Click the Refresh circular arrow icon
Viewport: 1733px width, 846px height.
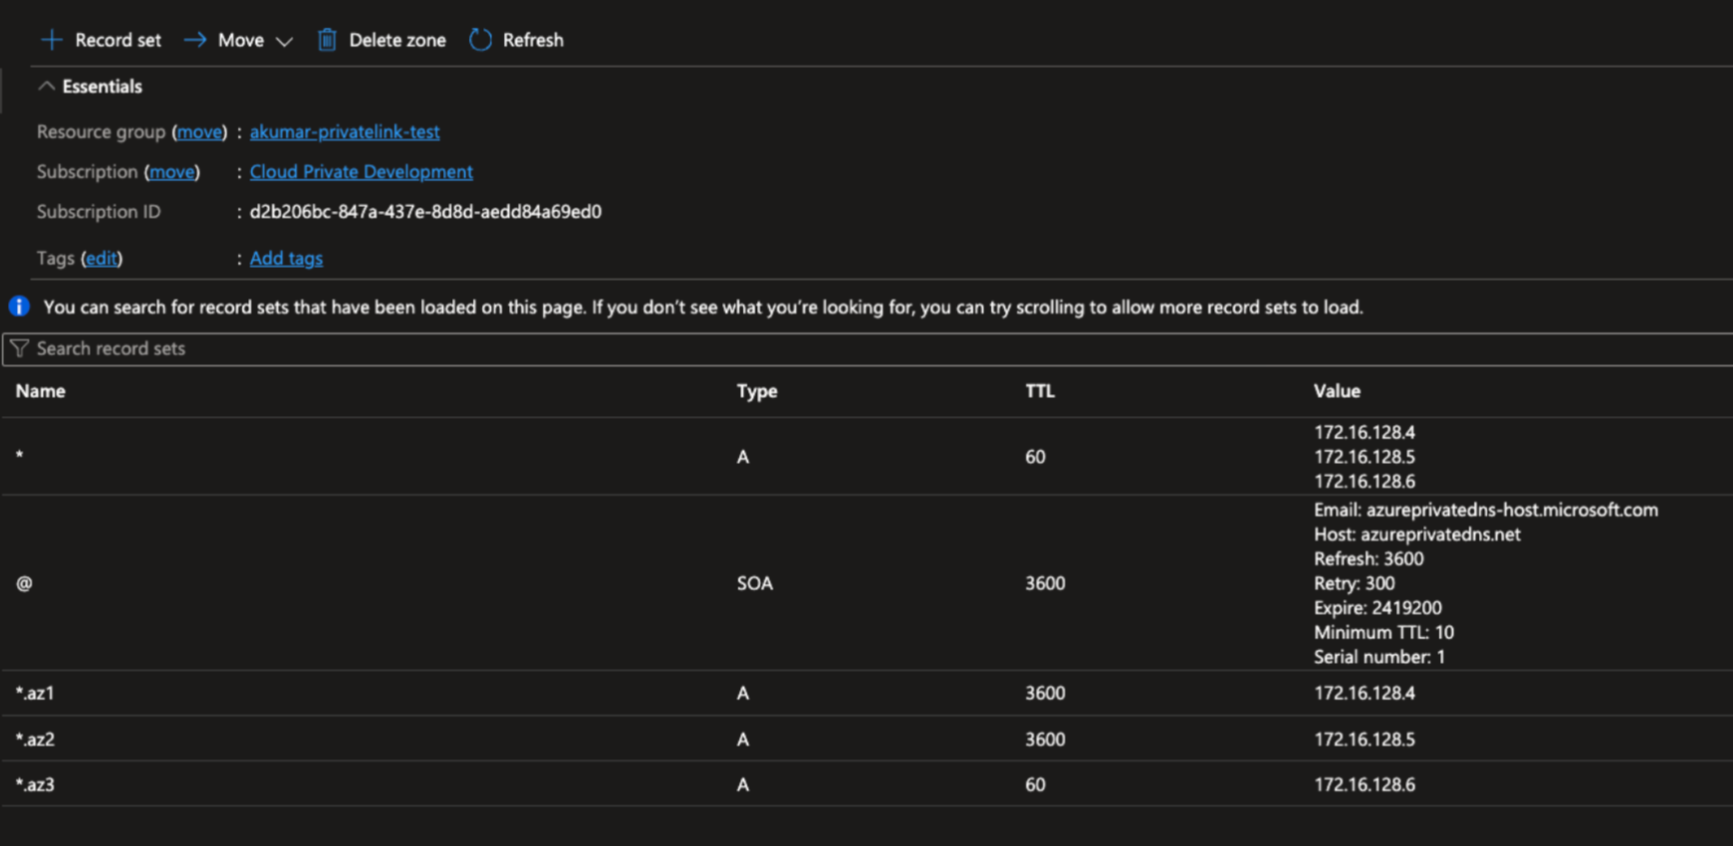point(480,40)
